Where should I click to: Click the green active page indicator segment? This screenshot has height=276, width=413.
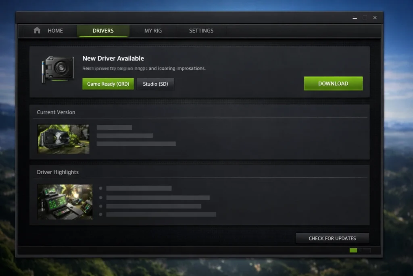(x=353, y=250)
